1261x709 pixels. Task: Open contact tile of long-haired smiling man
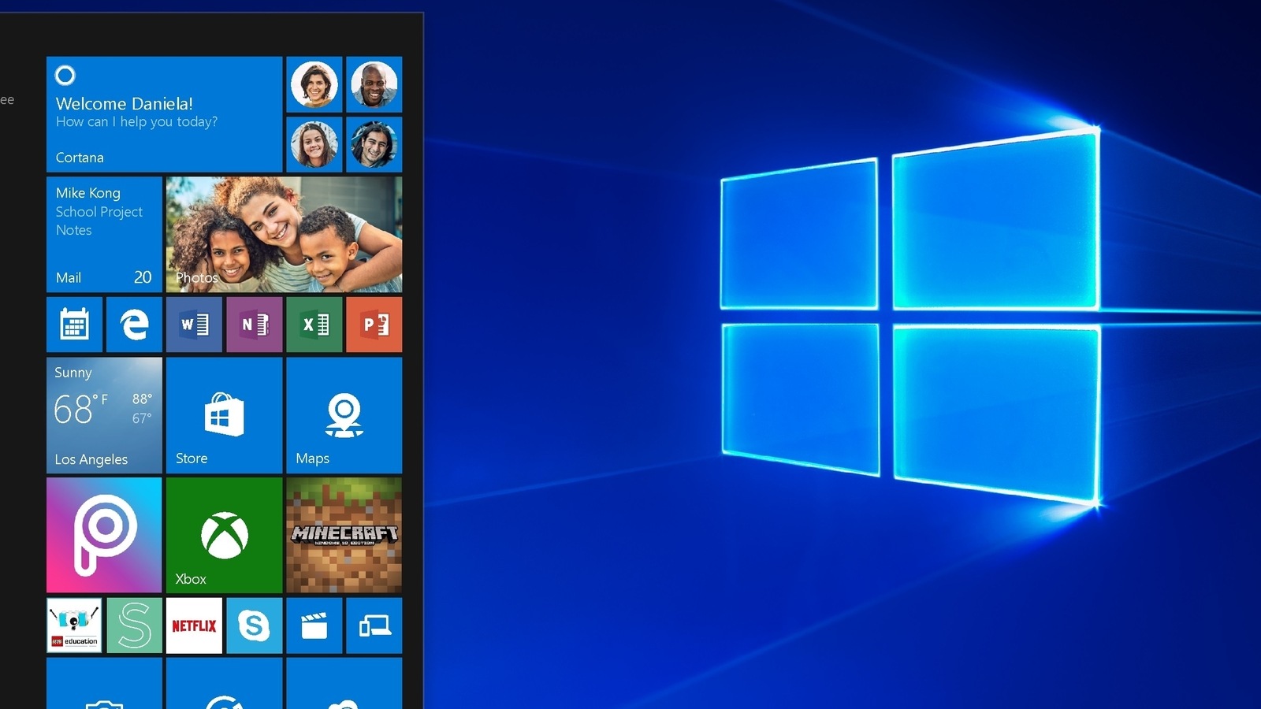(374, 144)
